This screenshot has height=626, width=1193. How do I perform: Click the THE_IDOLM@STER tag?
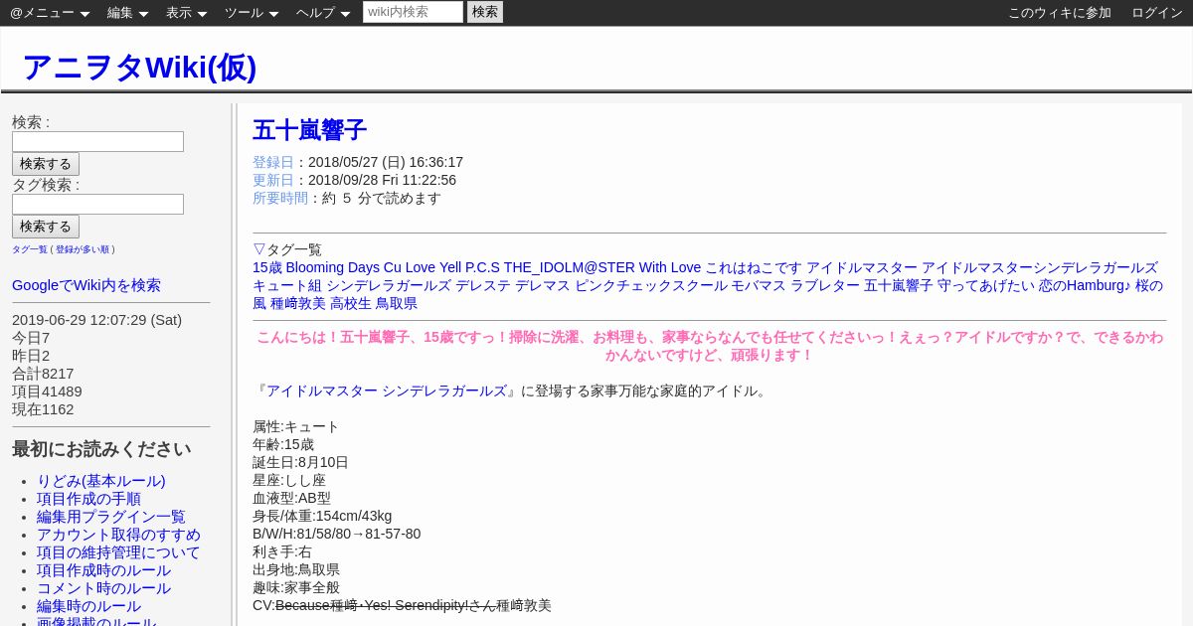click(569, 267)
